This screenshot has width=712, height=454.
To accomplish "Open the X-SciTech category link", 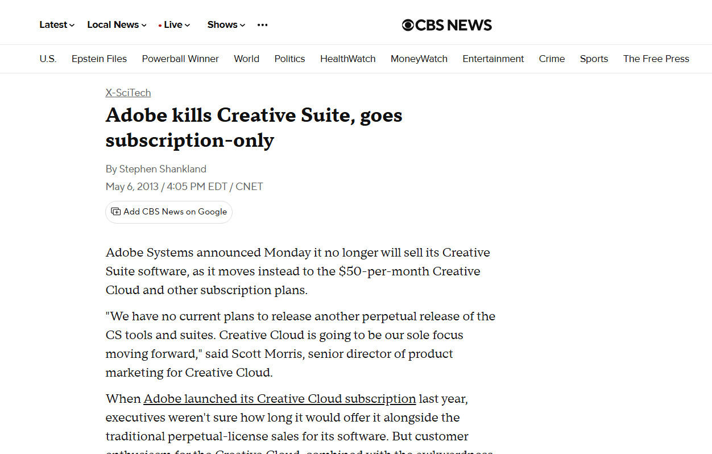I will 128,93.
